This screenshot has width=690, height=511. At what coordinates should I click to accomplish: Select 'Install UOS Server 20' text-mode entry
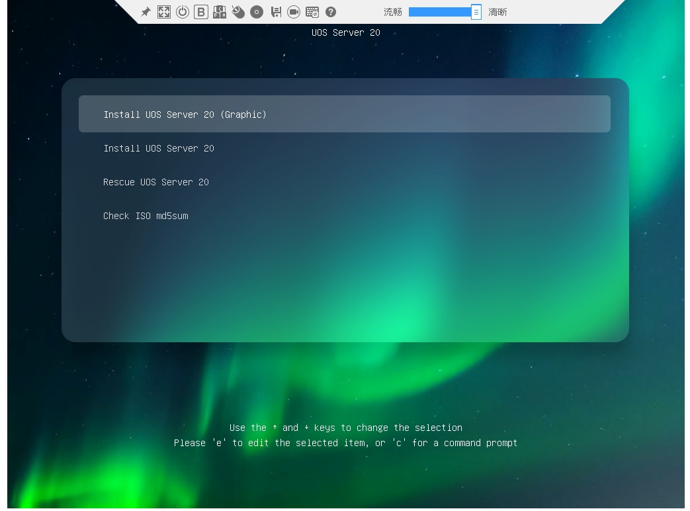pos(159,148)
